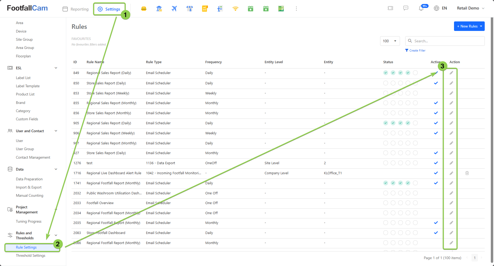The width and height of the screenshot is (494, 266).
Task: Switch to the Reporting tab
Action: tap(76, 9)
